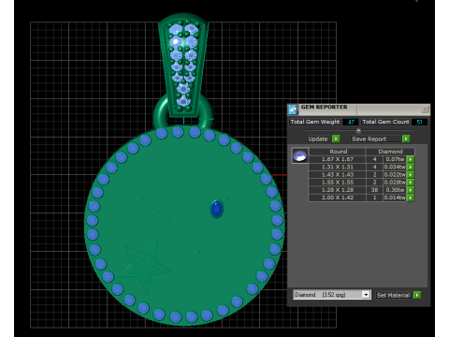449x337 pixels.
Task: Click the '0.07tw' weight cell
Action: (395, 159)
